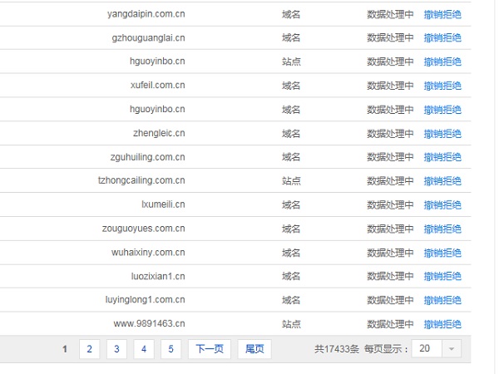Select domain text lxumeili.cn
The width and height of the screenshot is (499, 374).
tap(163, 204)
